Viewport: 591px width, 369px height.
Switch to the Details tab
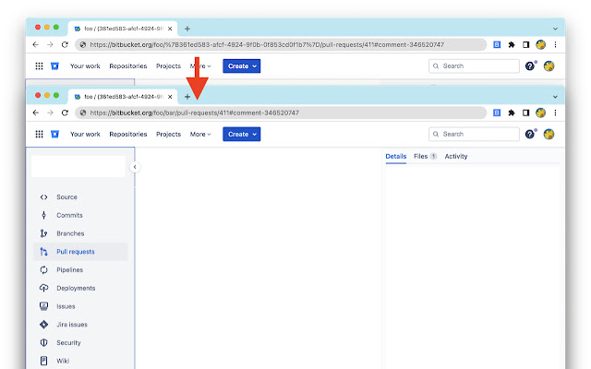click(396, 156)
